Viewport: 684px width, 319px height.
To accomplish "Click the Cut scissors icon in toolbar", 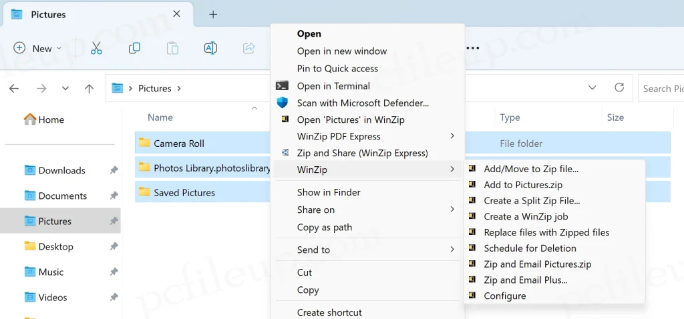I will click(96, 48).
